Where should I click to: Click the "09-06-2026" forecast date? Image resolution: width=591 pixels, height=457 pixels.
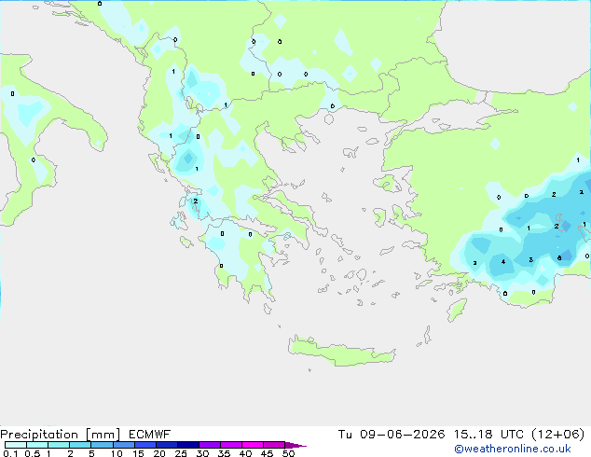pos(402,435)
